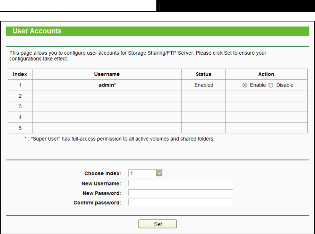Click index cell 2
The image size is (315, 234).
(20, 96)
